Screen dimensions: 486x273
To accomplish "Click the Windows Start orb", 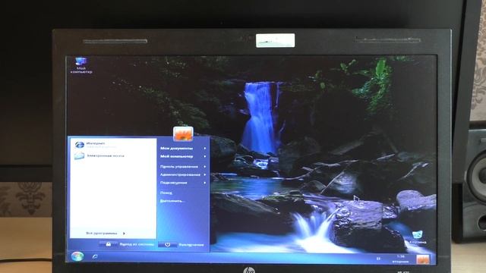I will tap(77, 256).
